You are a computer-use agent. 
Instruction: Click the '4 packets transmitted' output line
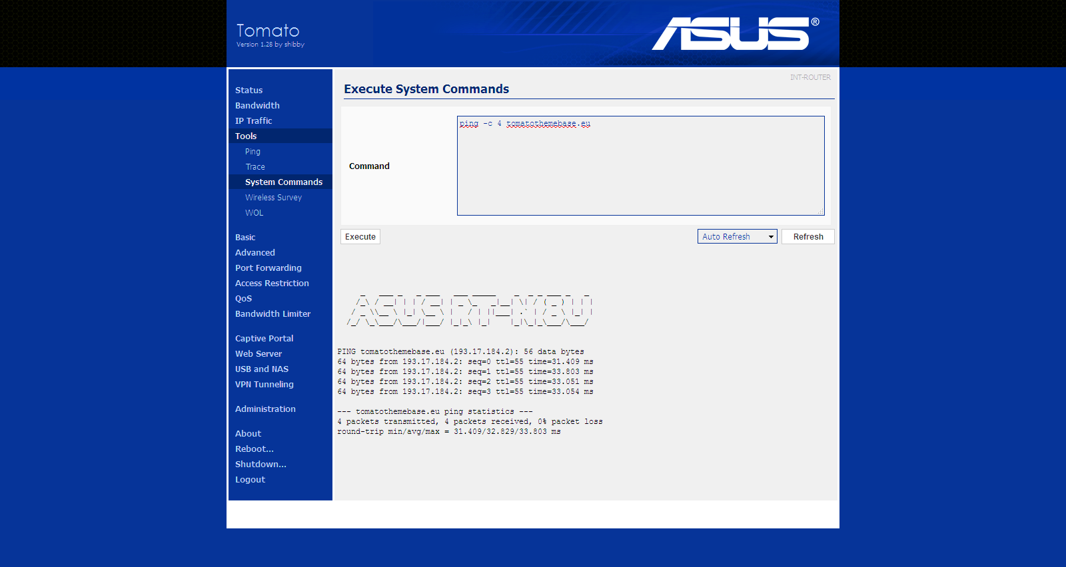[x=470, y=421]
